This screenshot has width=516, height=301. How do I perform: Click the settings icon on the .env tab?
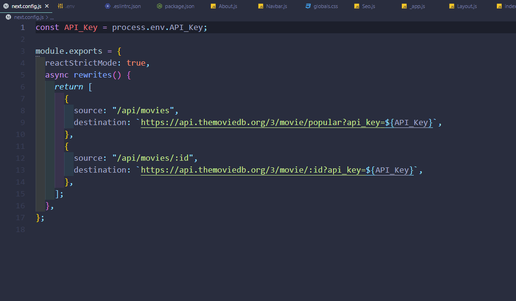coord(60,6)
